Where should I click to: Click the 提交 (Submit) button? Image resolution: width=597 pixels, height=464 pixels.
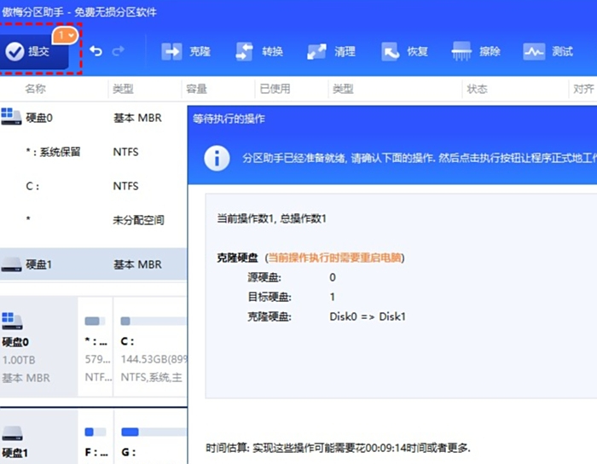pos(33,51)
